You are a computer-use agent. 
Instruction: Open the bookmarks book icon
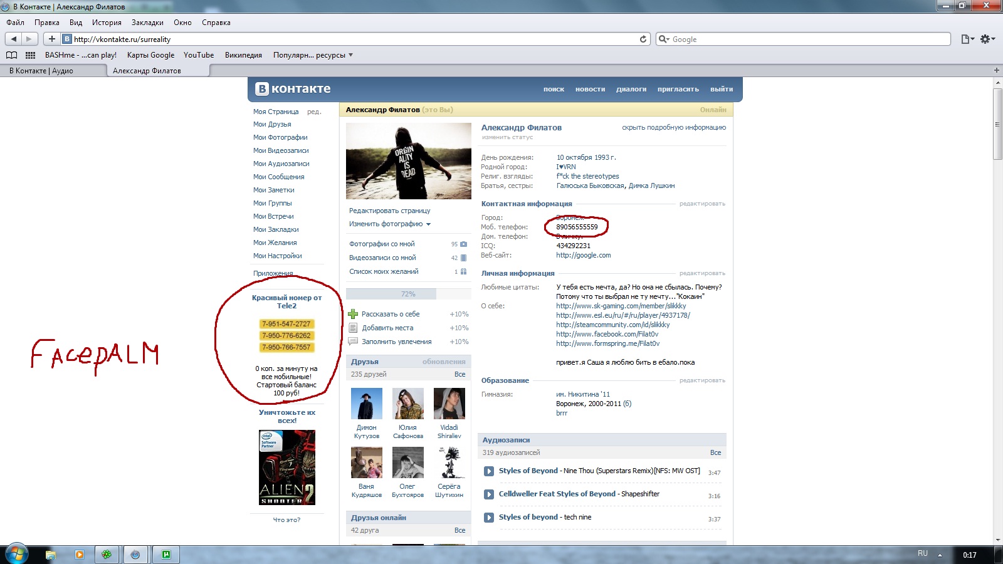pyautogui.click(x=11, y=55)
